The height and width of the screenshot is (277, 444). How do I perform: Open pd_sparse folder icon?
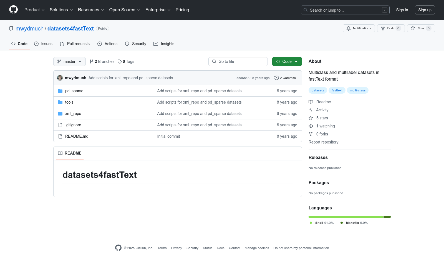tap(60, 91)
